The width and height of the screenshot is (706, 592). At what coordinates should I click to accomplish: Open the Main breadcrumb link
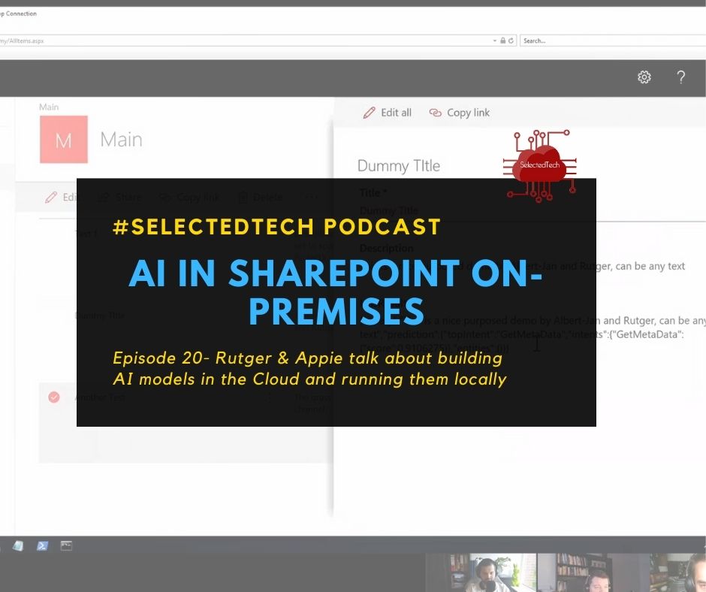(x=49, y=107)
